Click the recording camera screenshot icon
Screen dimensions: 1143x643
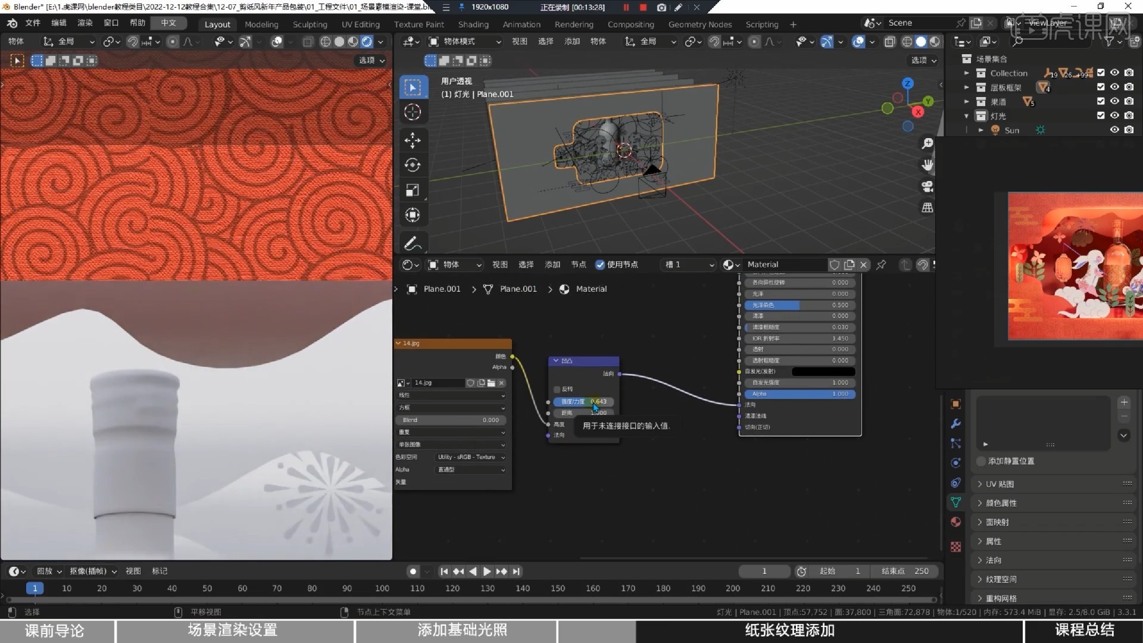click(x=661, y=7)
